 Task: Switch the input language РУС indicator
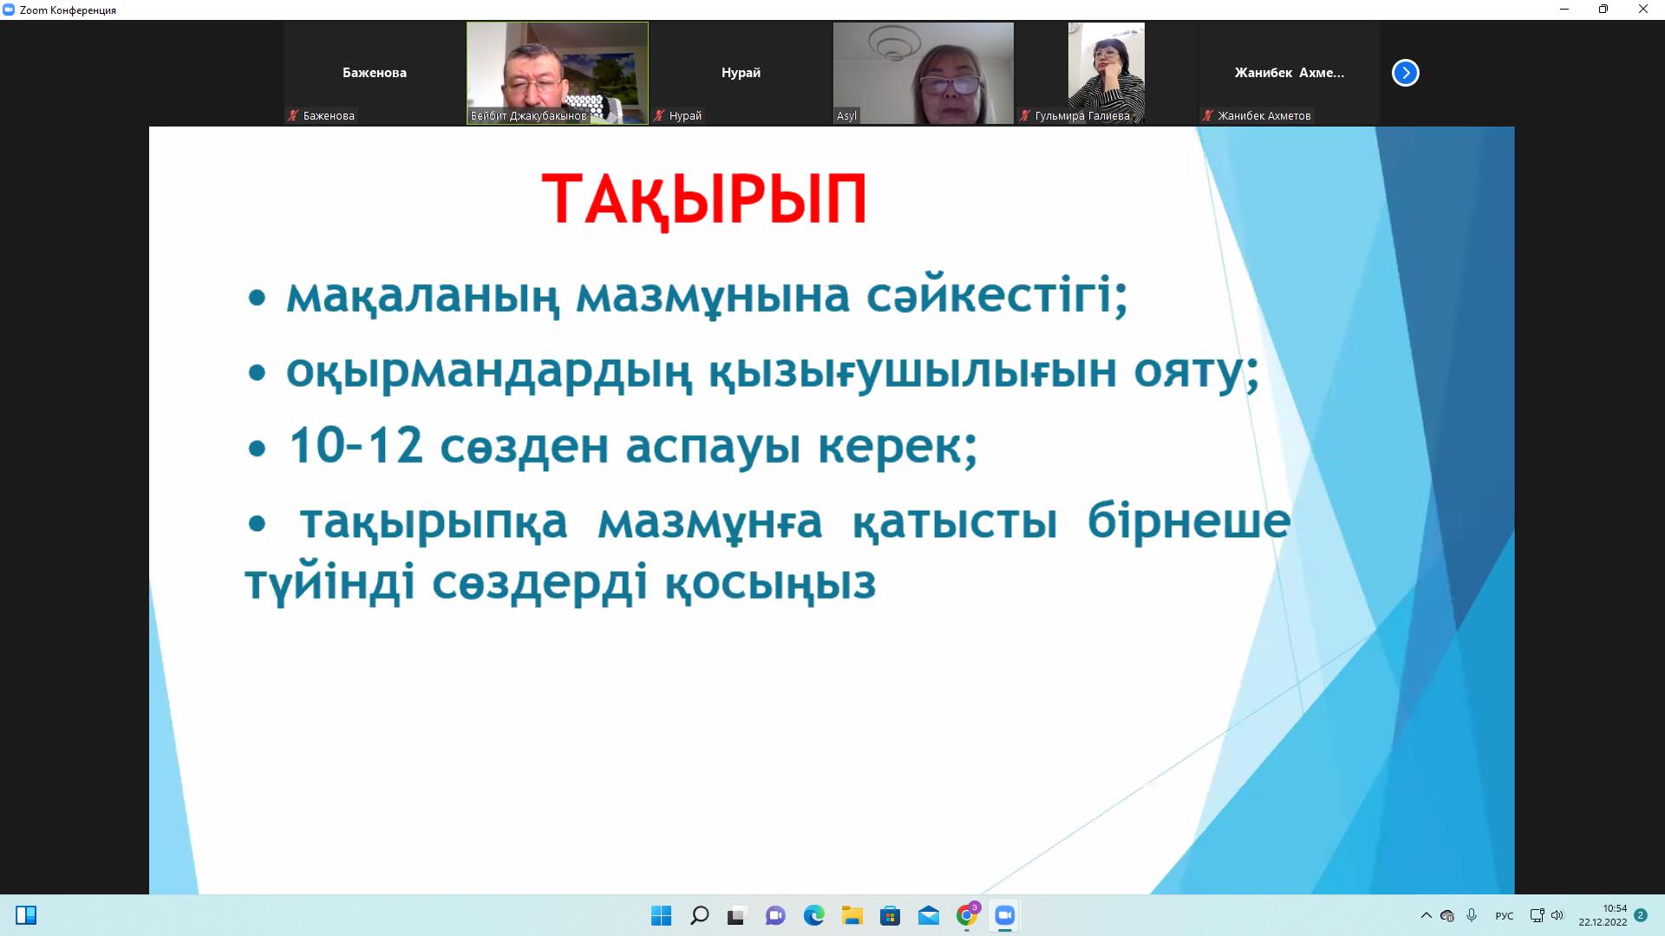pos(1505,916)
